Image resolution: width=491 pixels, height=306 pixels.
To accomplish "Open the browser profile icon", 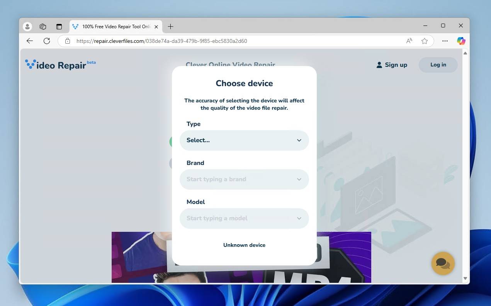I will 27,26.
